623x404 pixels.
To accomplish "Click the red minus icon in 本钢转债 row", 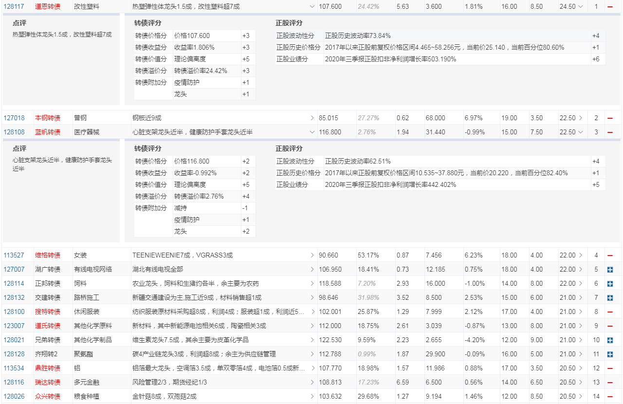I will coord(610,118).
